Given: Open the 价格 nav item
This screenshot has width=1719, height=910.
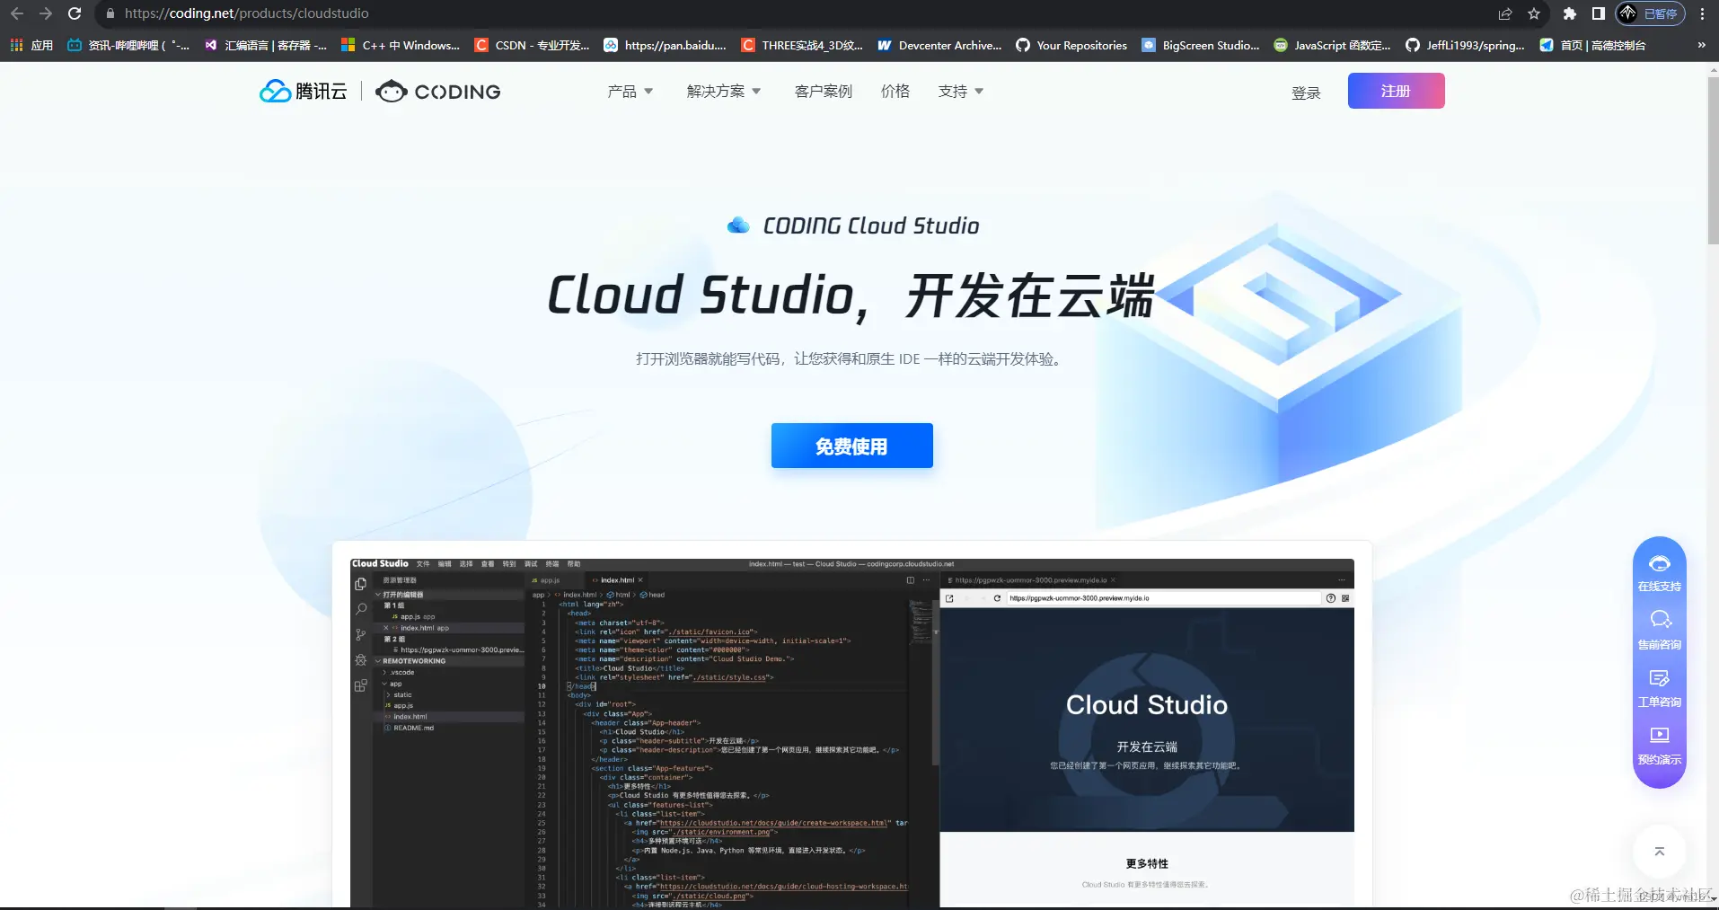Looking at the screenshot, I should (895, 91).
